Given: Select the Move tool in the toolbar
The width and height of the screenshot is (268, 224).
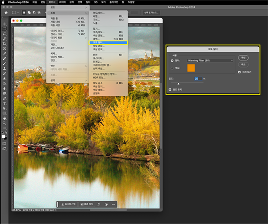Looking at the screenshot, I should (x=5, y=24).
